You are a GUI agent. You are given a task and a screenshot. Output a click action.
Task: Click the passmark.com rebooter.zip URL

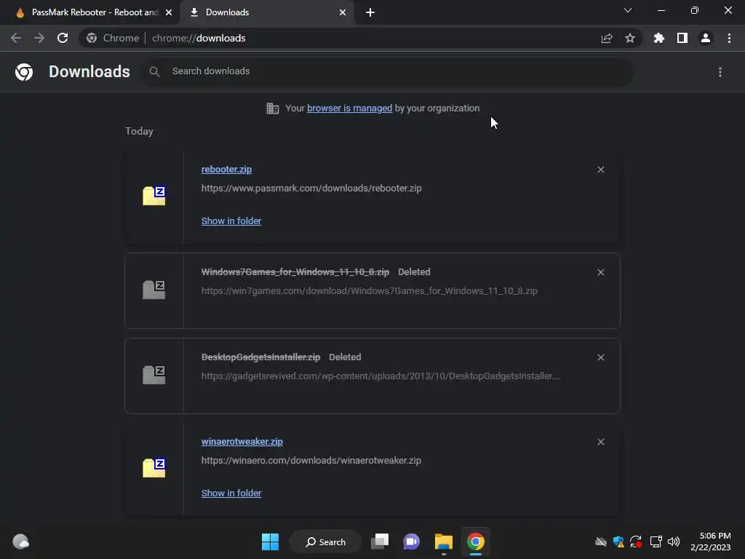click(x=311, y=189)
